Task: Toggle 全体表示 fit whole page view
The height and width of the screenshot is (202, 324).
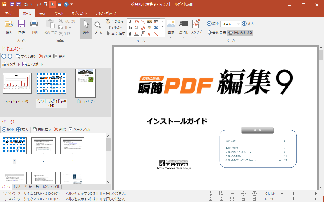Action: [x=217, y=33]
